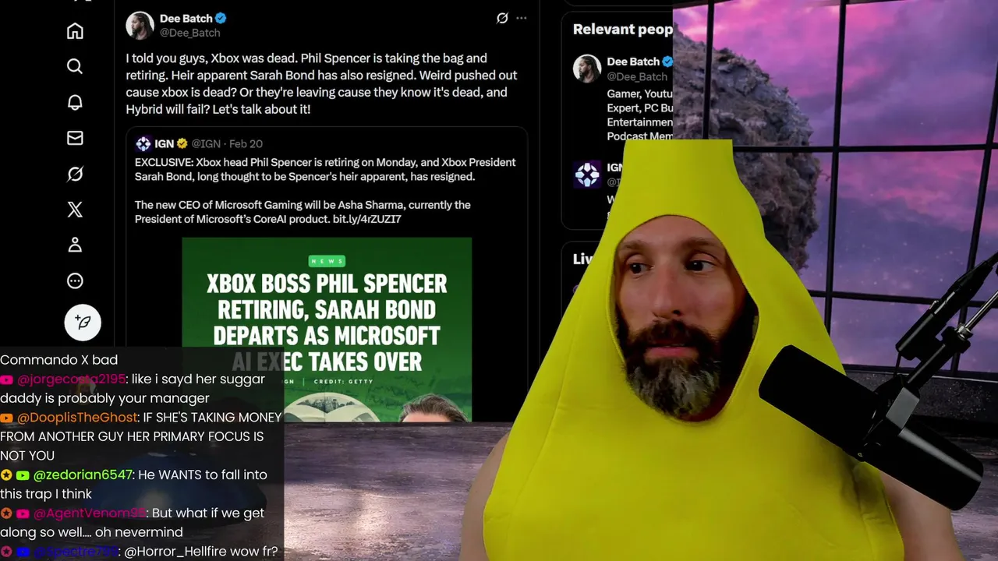The width and height of the screenshot is (998, 561).
Task: Open the More circle icon in sidebar
Action: pos(75,280)
